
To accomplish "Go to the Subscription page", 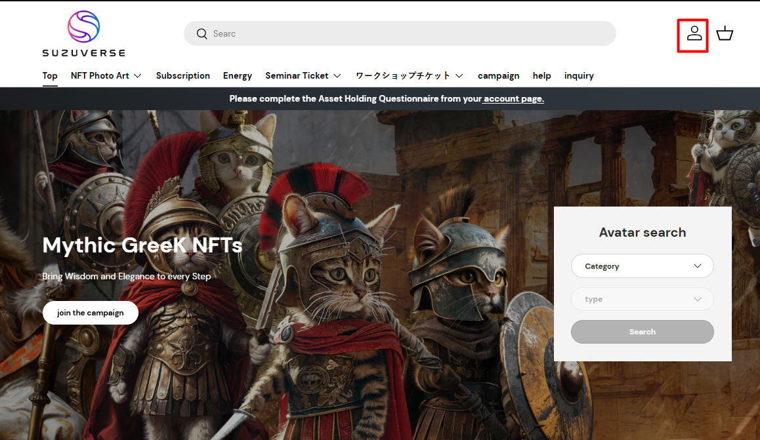I will pyautogui.click(x=182, y=75).
